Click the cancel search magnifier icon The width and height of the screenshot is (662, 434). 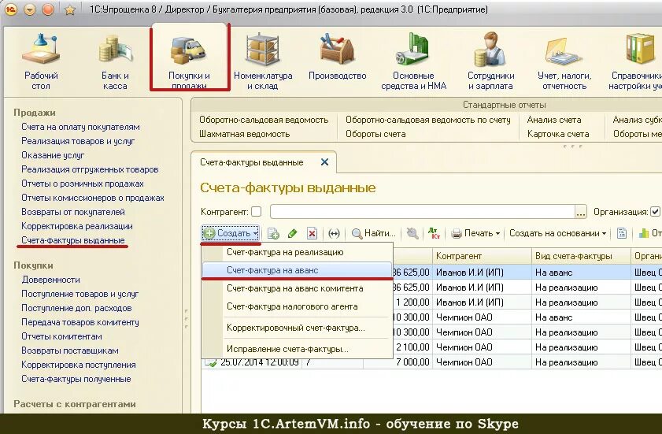click(x=412, y=233)
